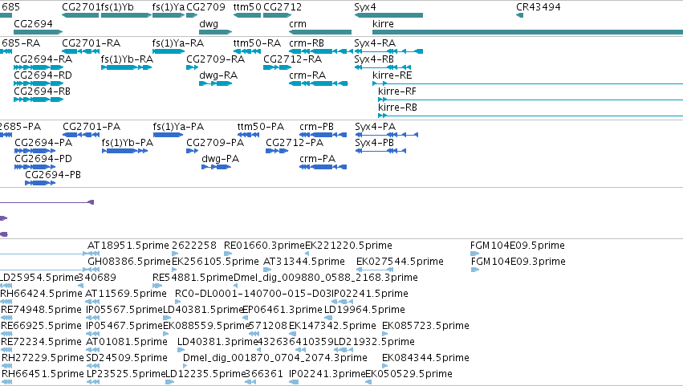The image size is (683, 386).
Task: Click transcript CG2709-RA
Action: pos(192,67)
